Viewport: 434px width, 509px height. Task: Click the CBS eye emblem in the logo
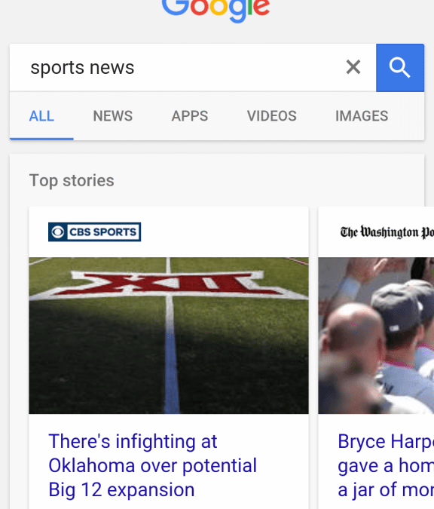coord(58,232)
